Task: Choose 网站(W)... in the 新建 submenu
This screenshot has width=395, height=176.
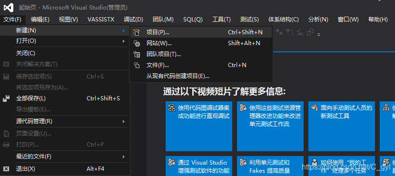Action: pos(201,43)
